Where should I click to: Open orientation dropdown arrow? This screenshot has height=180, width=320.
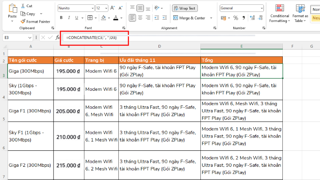[x=162, y=8]
